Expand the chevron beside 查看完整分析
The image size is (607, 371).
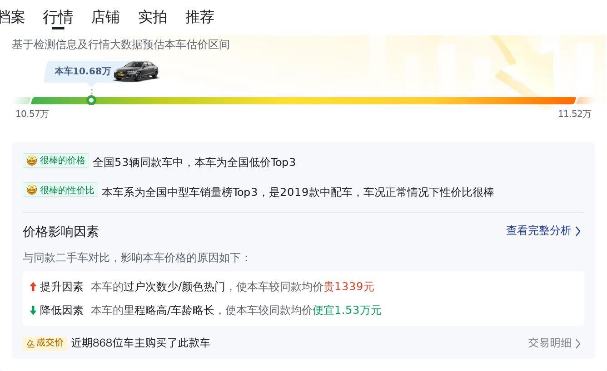(578, 231)
